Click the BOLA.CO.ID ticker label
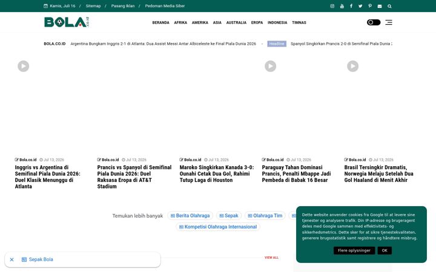 (54, 44)
